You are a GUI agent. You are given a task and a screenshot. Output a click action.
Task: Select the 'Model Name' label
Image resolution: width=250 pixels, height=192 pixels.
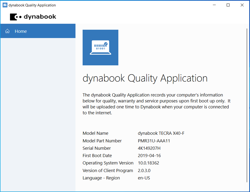(95, 133)
